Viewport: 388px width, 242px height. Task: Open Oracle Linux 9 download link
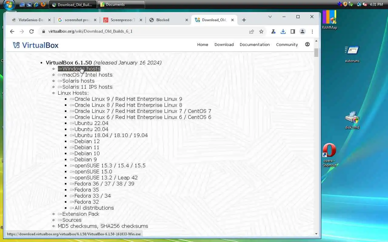pyautogui.click(x=126, y=99)
